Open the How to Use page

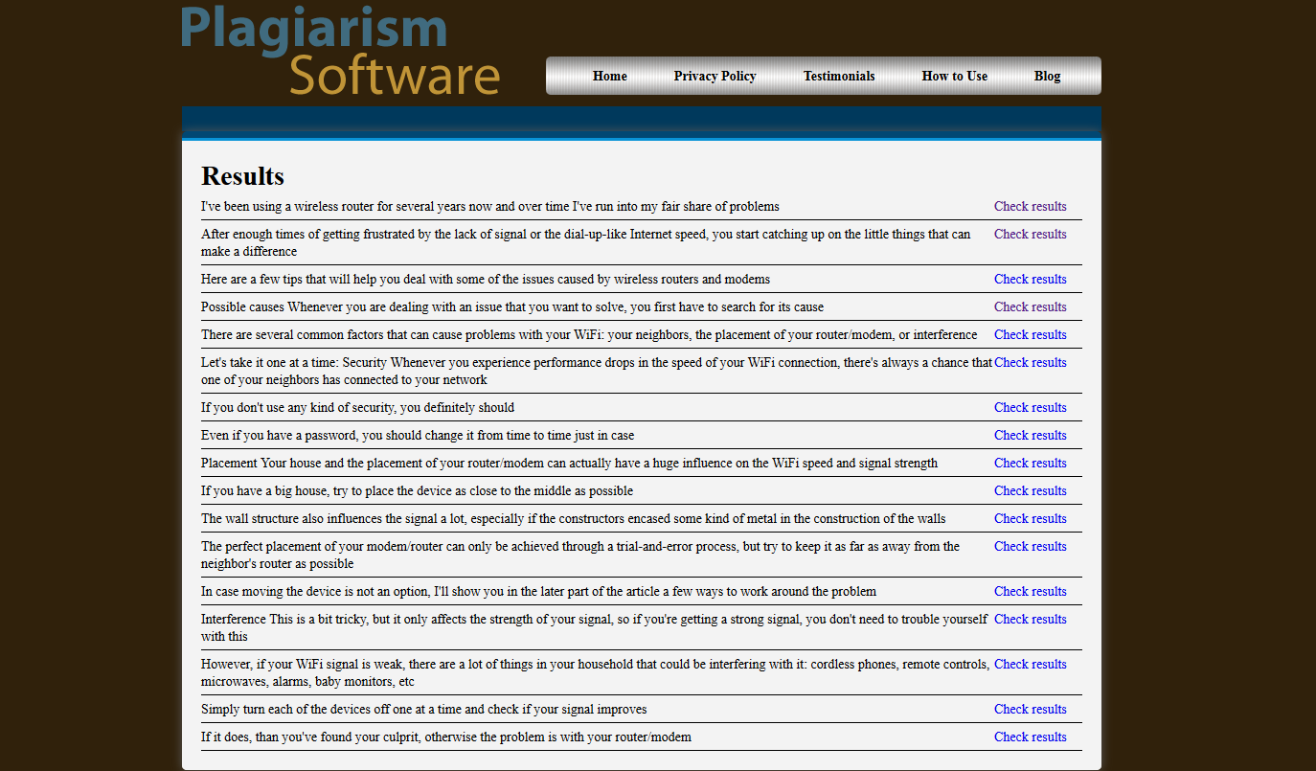click(955, 77)
